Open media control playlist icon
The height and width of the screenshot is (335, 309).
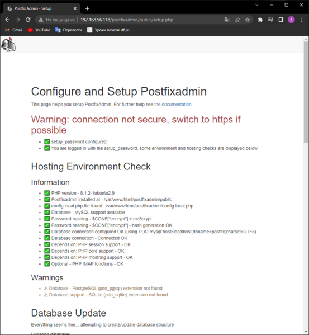(x=270, y=20)
